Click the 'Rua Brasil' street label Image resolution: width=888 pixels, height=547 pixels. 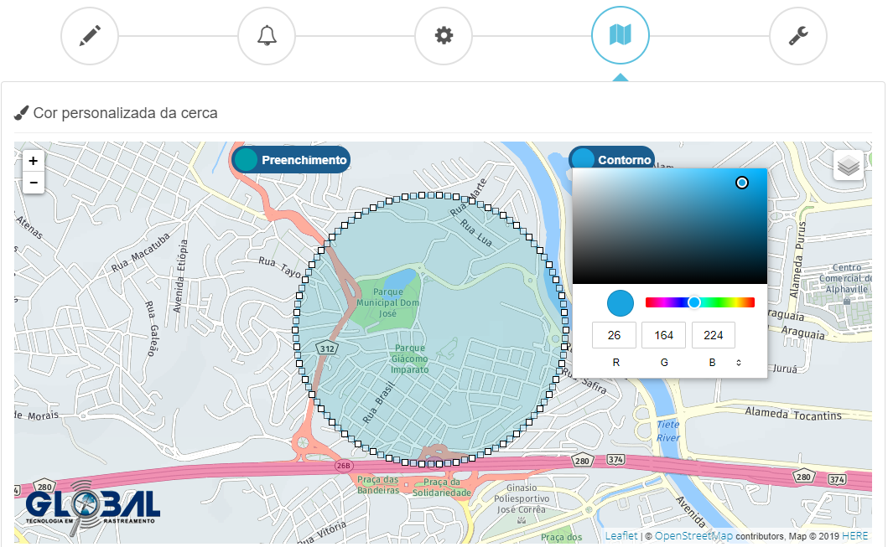coord(378,403)
